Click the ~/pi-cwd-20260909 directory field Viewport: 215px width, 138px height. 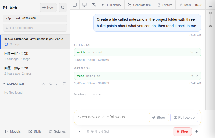pyautogui.click(x=35, y=18)
